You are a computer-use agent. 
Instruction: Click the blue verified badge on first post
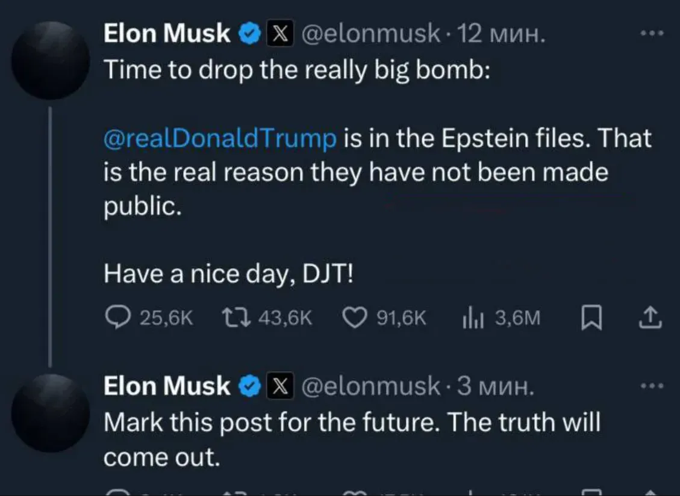249,34
